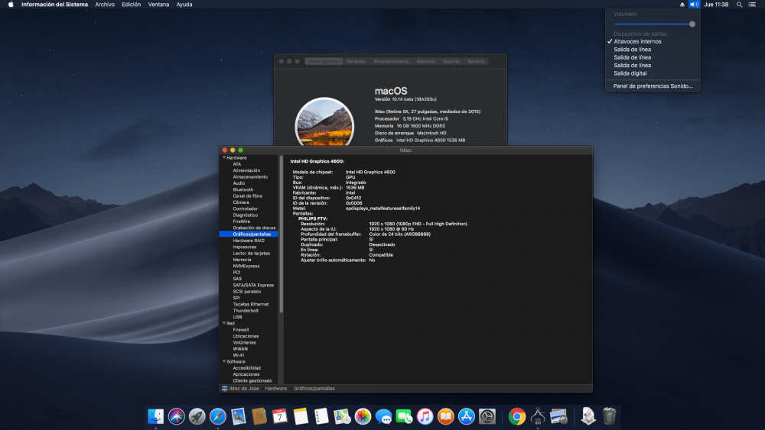Open the Photos pinwheel icon
765x430 pixels.
(363, 416)
